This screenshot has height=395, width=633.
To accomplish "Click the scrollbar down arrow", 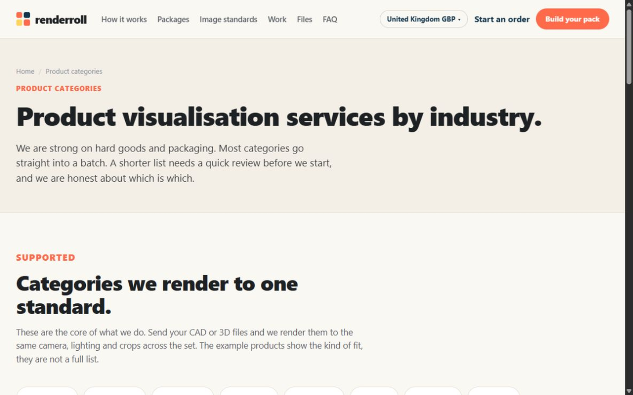I will [629, 391].
